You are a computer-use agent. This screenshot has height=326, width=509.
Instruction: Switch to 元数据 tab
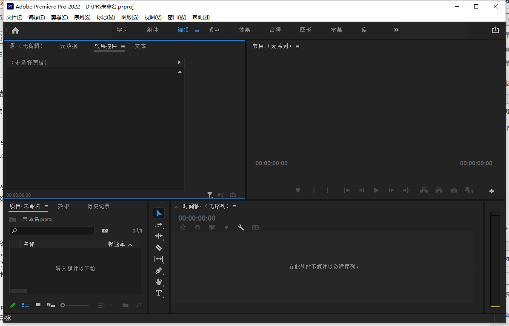click(69, 46)
